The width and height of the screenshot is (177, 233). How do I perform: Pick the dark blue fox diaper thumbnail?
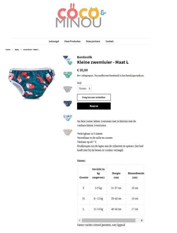pyautogui.click(x=68, y=103)
